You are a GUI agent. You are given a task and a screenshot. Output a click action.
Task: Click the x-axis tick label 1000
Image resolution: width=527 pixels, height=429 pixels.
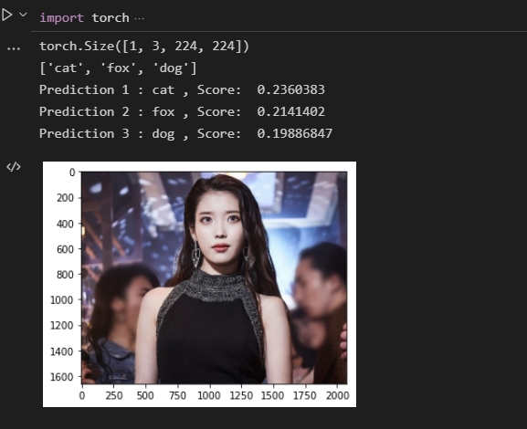coord(209,396)
